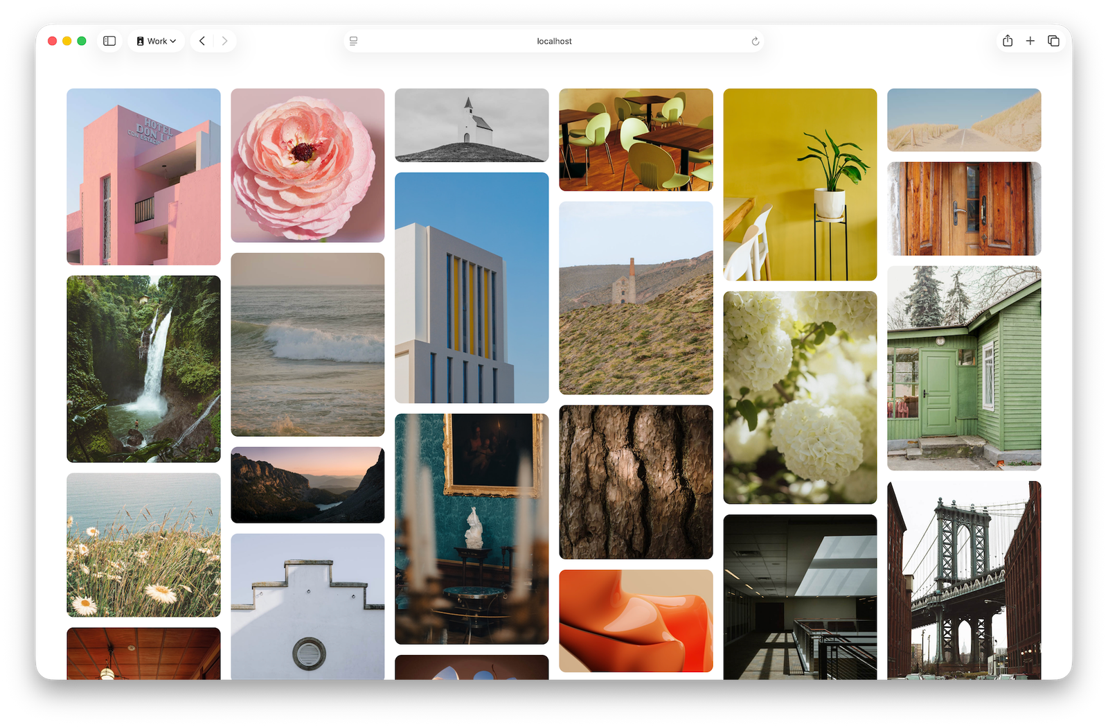The width and height of the screenshot is (1108, 727).
Task: View the waterfall jungle photo
Action: [143, 368]
